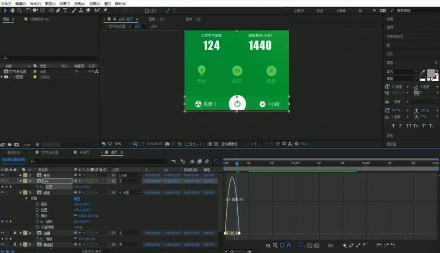Click graph editor show properties eye icon
Image resolution: width=440 pixels, height=253 pixels.
pyautogui.click(x=268, y=245)
